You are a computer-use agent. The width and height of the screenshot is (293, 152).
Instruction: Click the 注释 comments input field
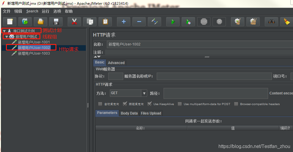click(199, 52)
